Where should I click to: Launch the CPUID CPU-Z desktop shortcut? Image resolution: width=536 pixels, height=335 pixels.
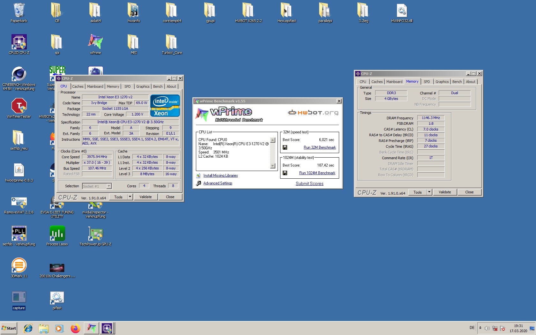(19, 45)
